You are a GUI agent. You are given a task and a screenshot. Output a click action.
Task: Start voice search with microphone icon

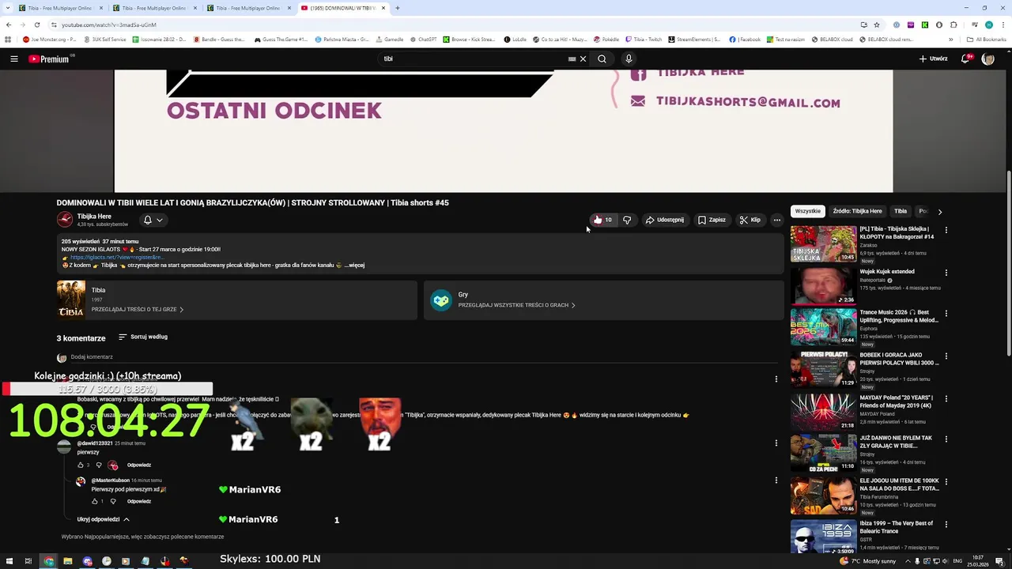[629, 58]
